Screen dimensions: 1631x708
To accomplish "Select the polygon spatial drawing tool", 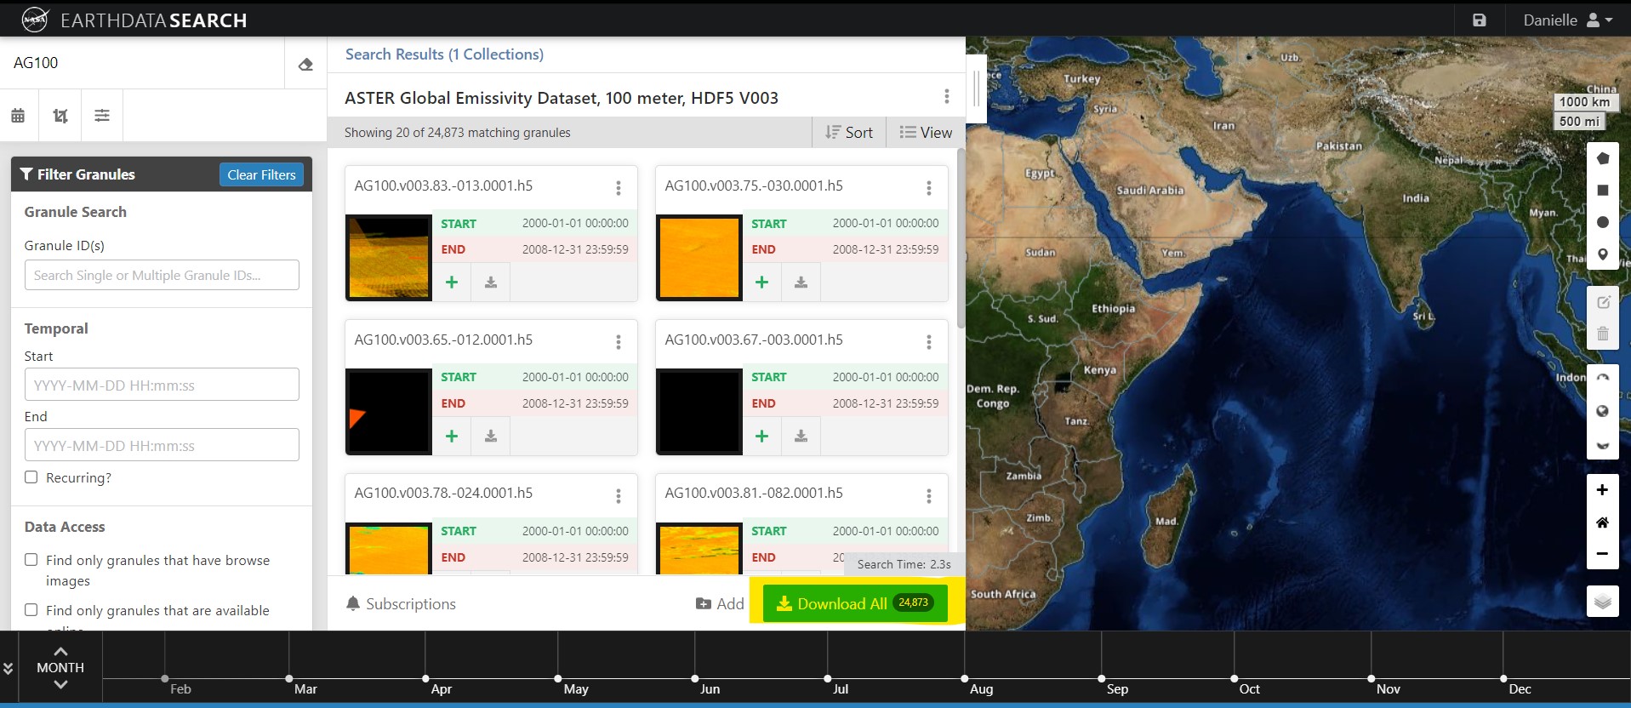I will (x=1603, y=158).
